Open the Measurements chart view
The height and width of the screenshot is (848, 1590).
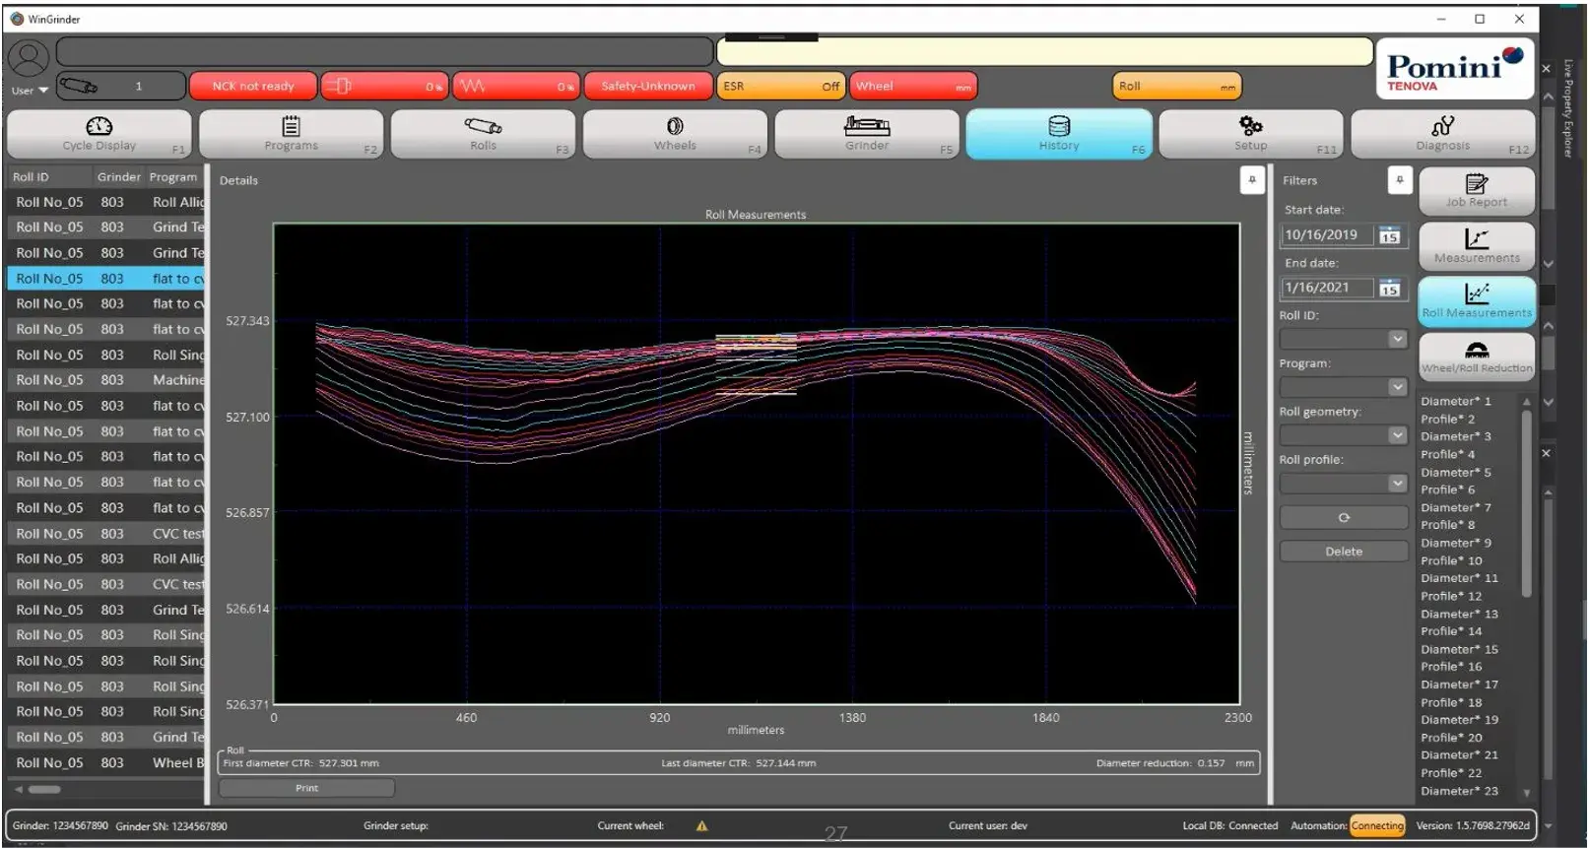pyautogui.click(x=1477, y=246)
